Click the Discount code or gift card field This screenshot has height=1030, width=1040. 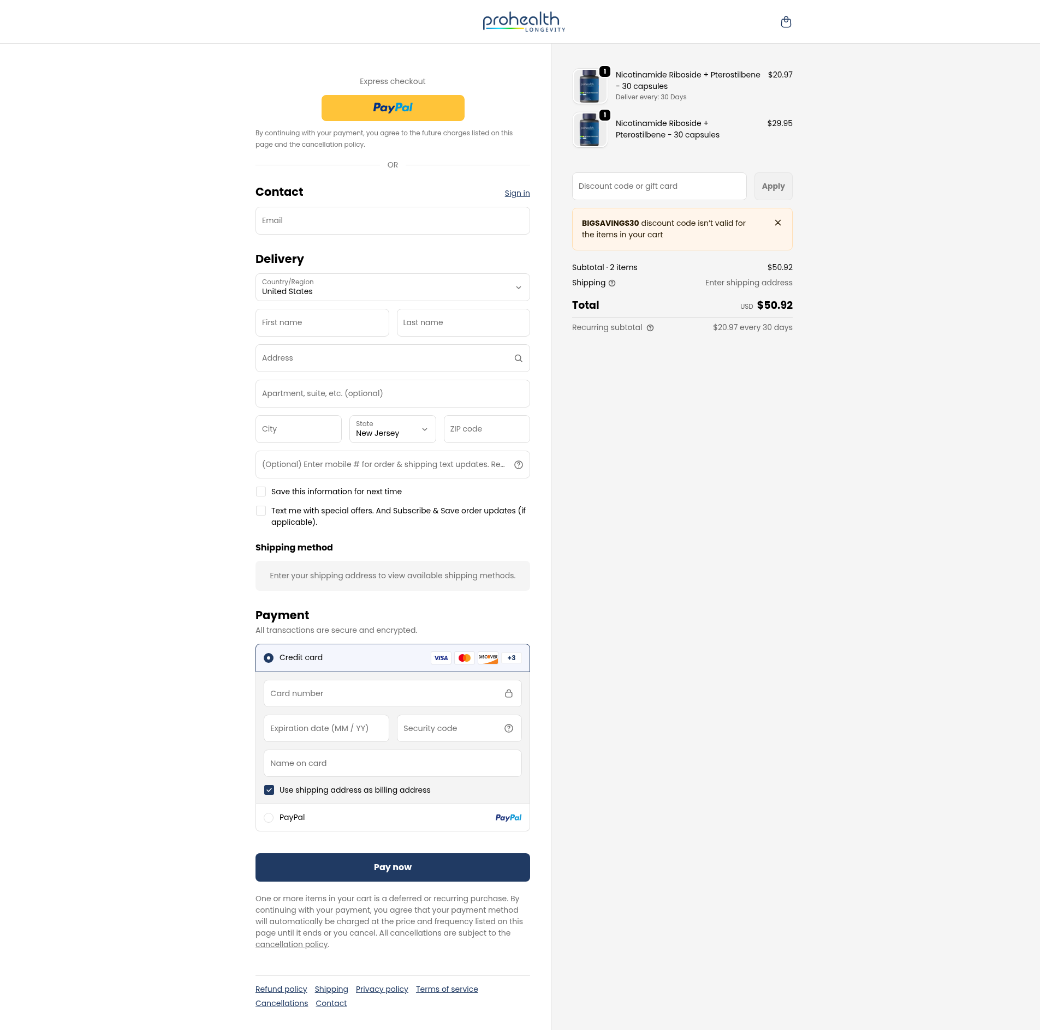(659, 187)
